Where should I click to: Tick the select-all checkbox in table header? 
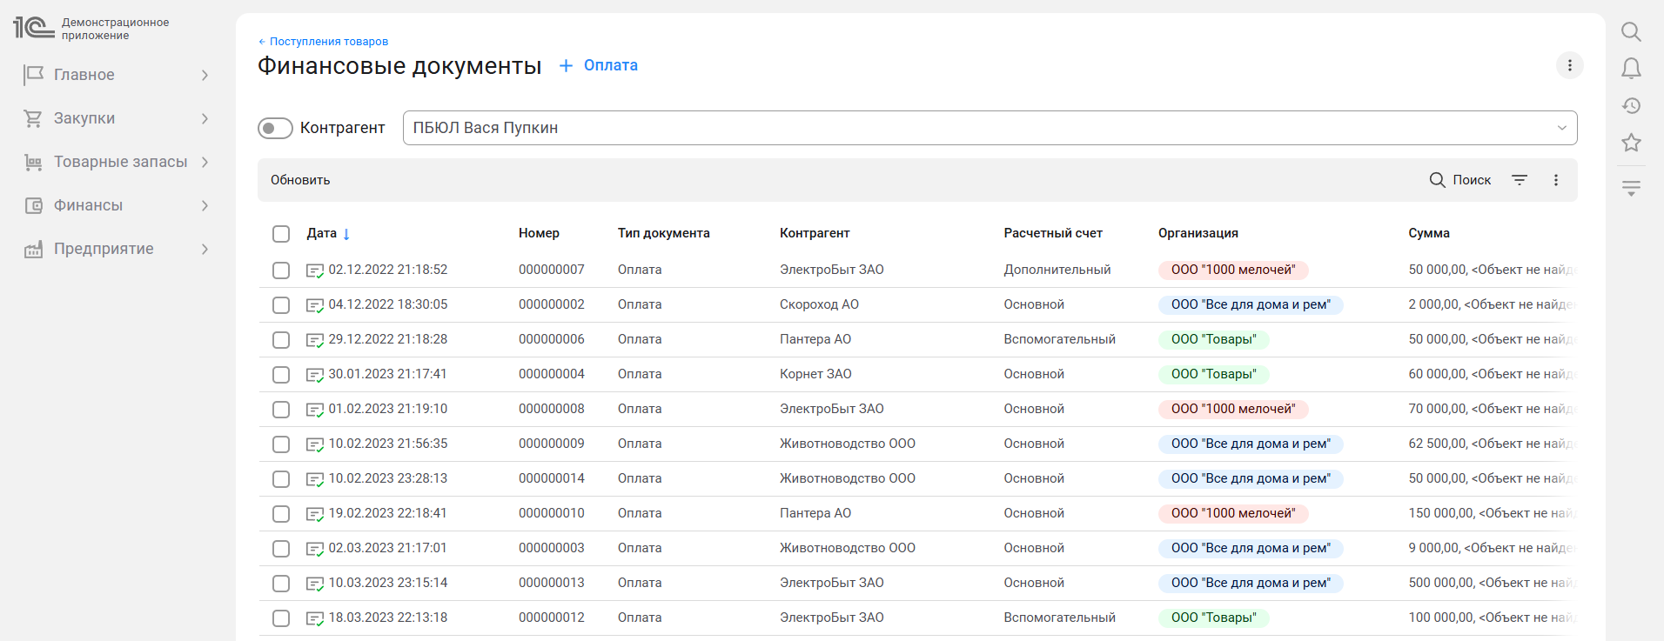[x=281, y=234]
